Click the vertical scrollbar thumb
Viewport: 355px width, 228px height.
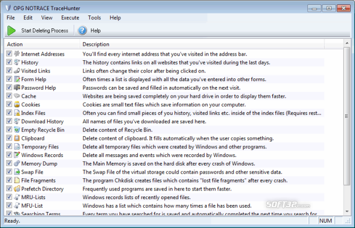(347, 116)
